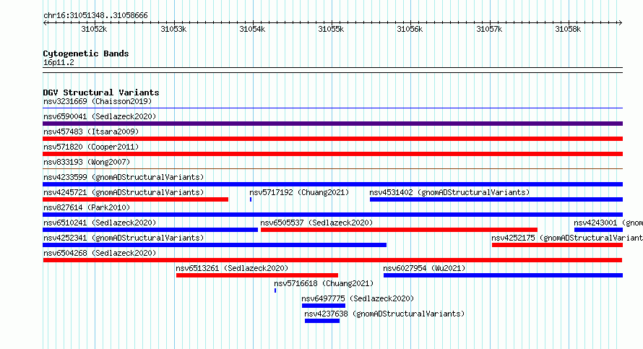This screenshot has width=643, height=349.
Task: Click nsv4252341 (gnomADStructuralVariants) label
Action: coord(124,238)
